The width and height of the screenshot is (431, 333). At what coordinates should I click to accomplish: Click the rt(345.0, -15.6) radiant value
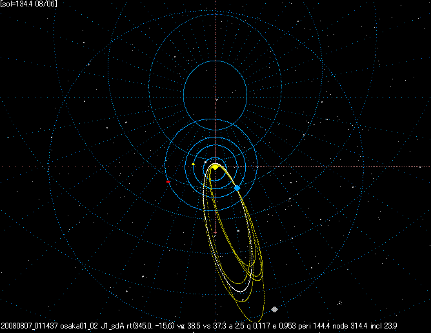(x=150, y=326)
